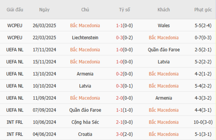This screenshot has height=140, width=216.
Task: Open the Cộng hòa Séc team link
Action: point(85,122)
